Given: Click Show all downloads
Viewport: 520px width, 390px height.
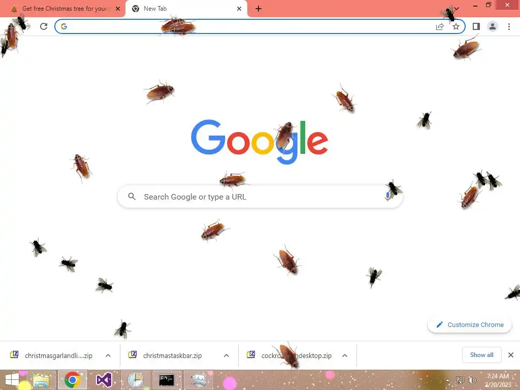Looking at the screenshot, I should click(481, 355).
